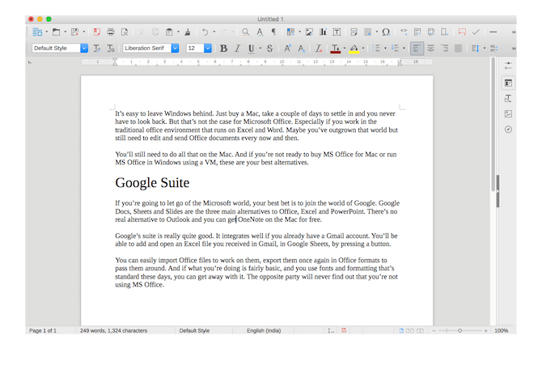The width and height of the screenshot is (542, 370).
Task: Open the Liberation Serif font name dropdown
Action: 175,48
